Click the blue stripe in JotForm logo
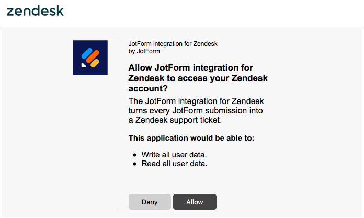 point(86,54)
